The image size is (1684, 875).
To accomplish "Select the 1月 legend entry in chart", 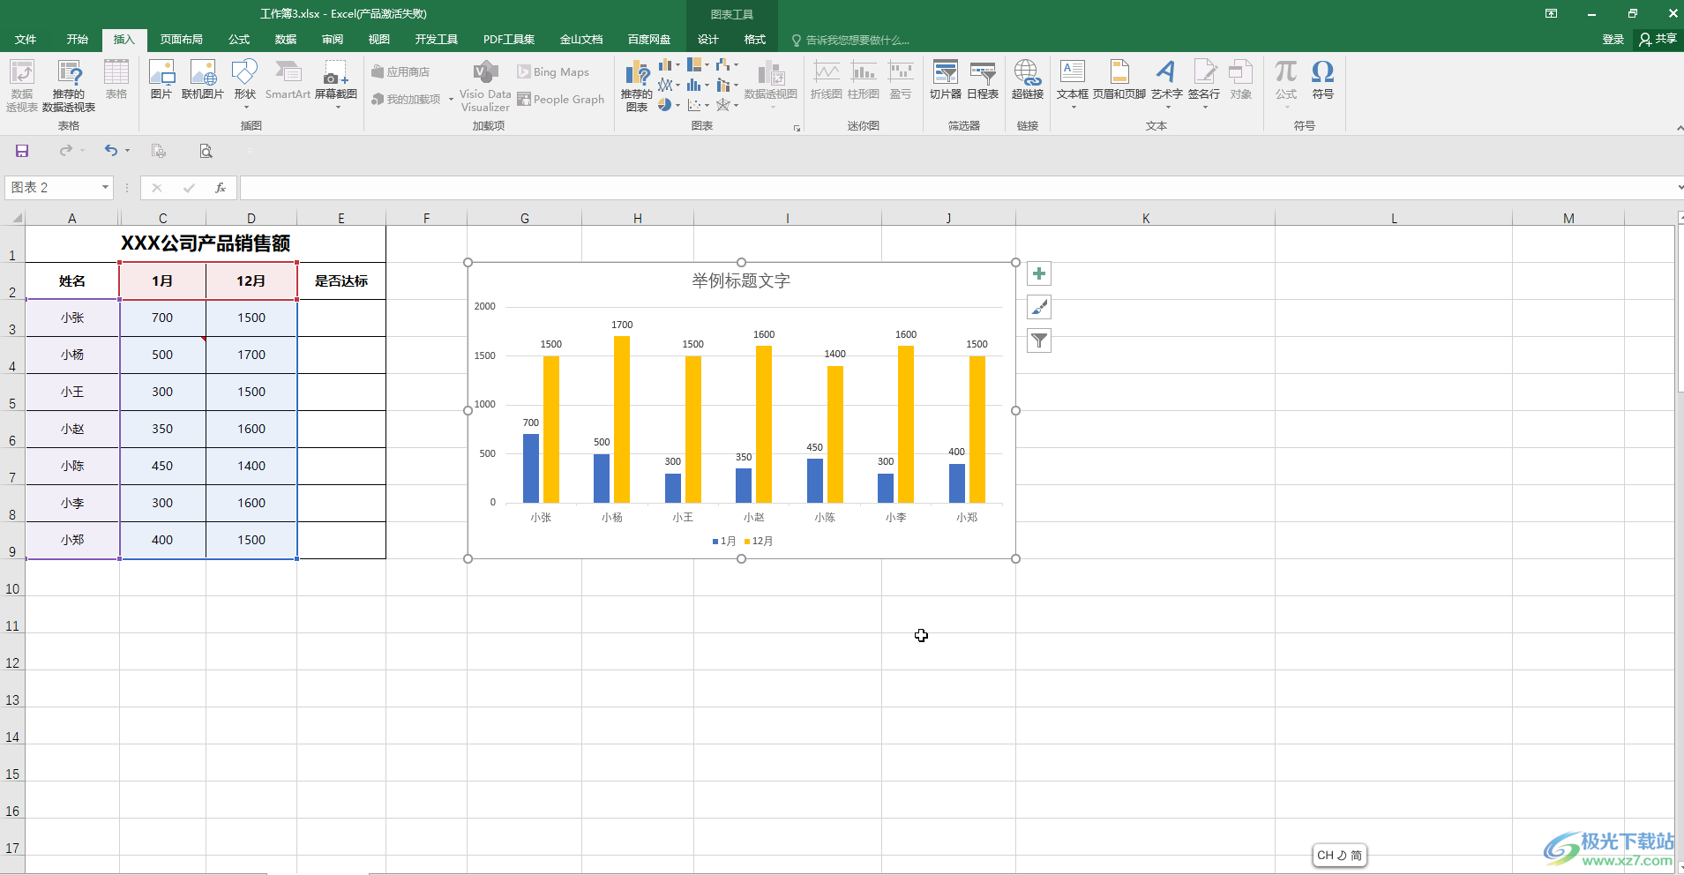I will (x=724, y=541).
